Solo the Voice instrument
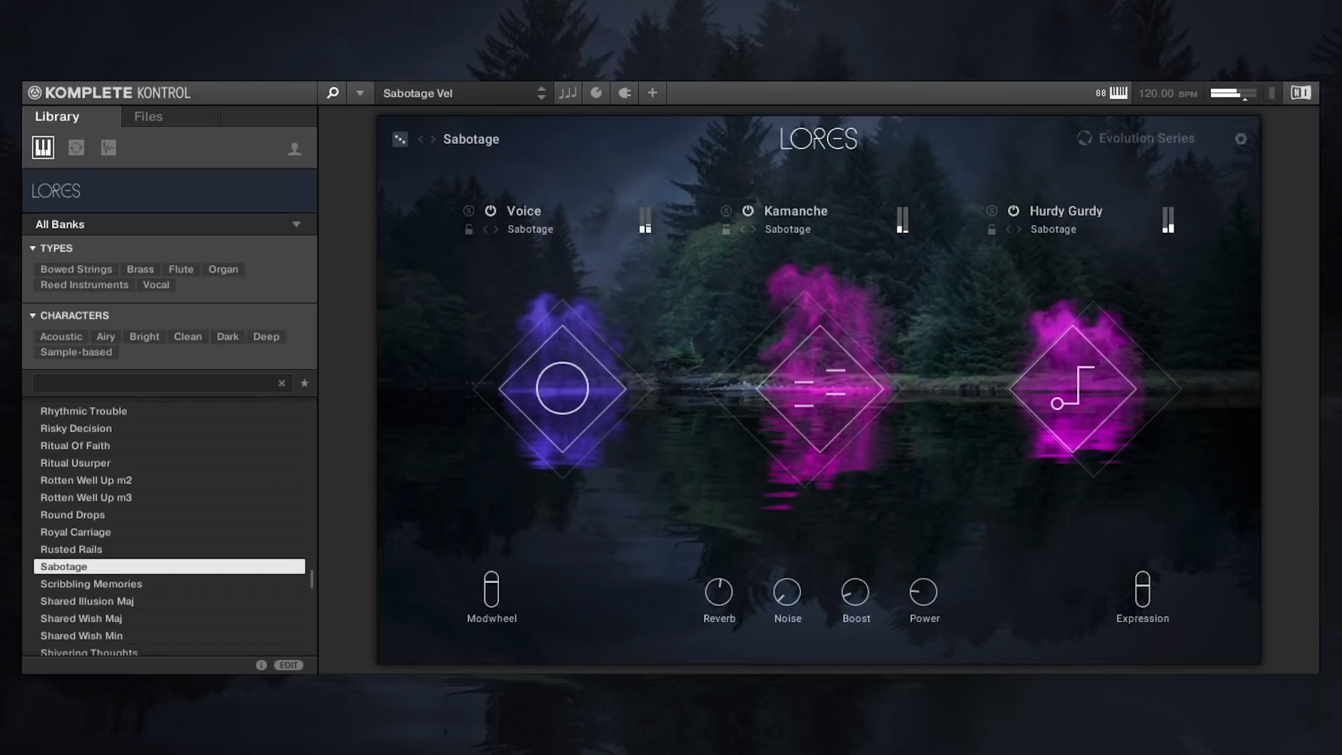 coord(469,210)
